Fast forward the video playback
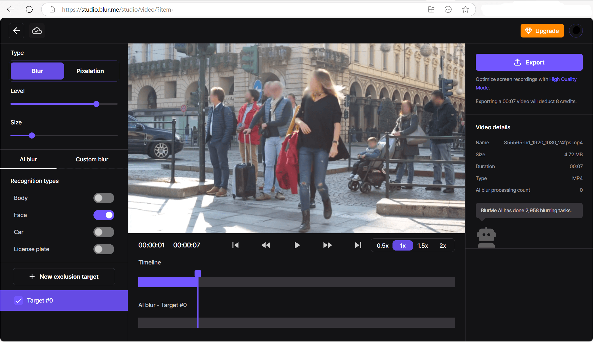Screen dimensions: 593x342 (327, 245)
